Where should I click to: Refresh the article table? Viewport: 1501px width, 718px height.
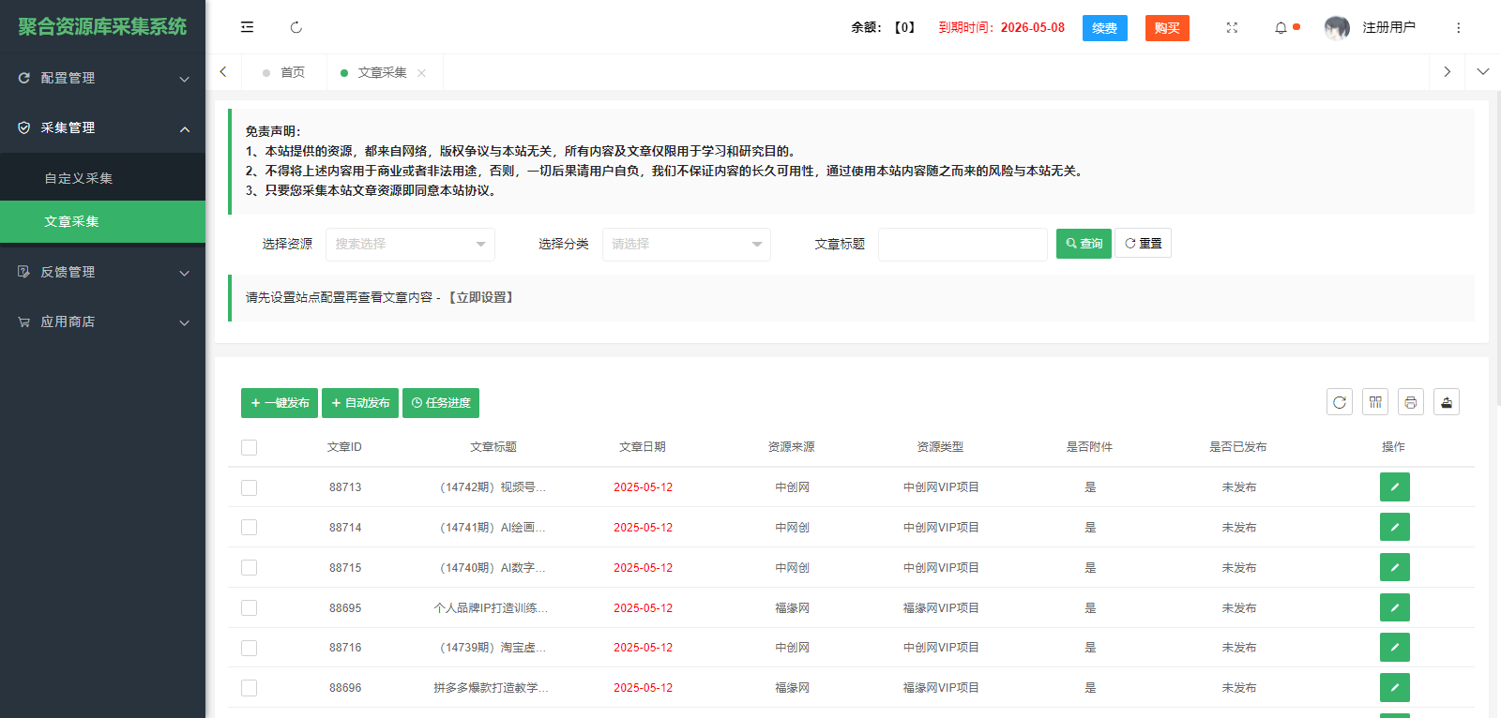[1340, 402]
